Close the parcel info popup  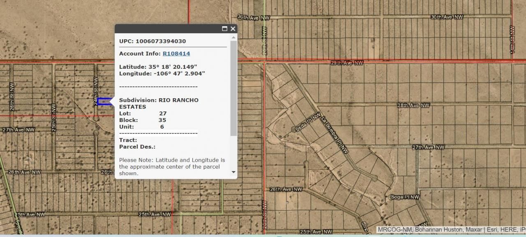pos(233,29)
